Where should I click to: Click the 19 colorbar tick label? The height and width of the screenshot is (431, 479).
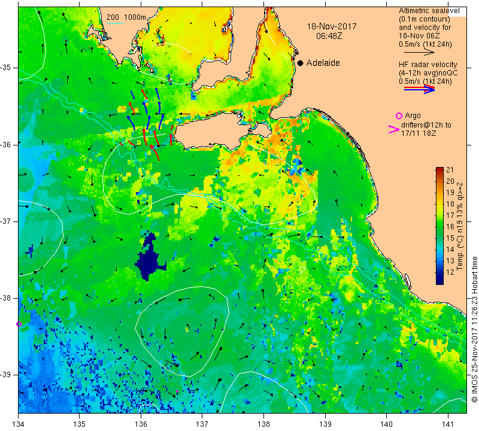[450, 192]
